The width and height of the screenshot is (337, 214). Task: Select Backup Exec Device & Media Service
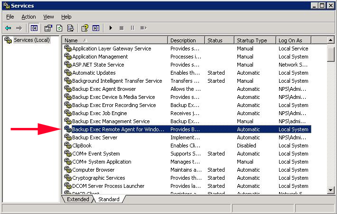pyautogui.click(x=187, y=97)
